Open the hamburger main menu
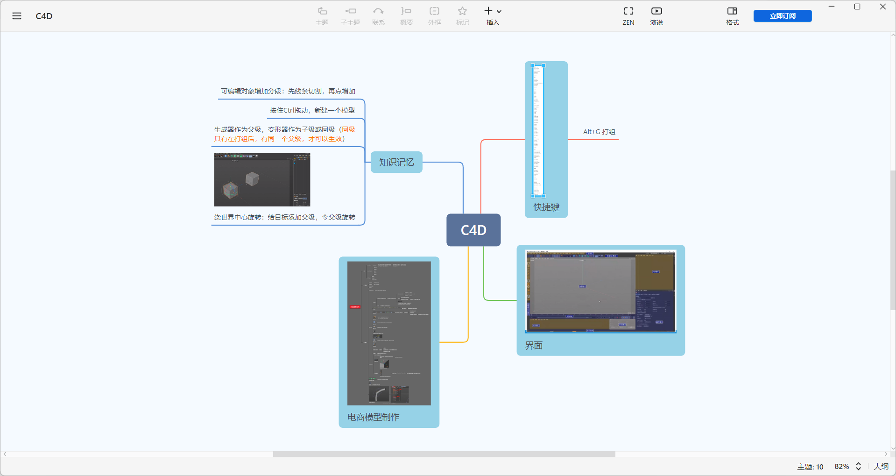896x476 pixels. click(x=17, y=16)
